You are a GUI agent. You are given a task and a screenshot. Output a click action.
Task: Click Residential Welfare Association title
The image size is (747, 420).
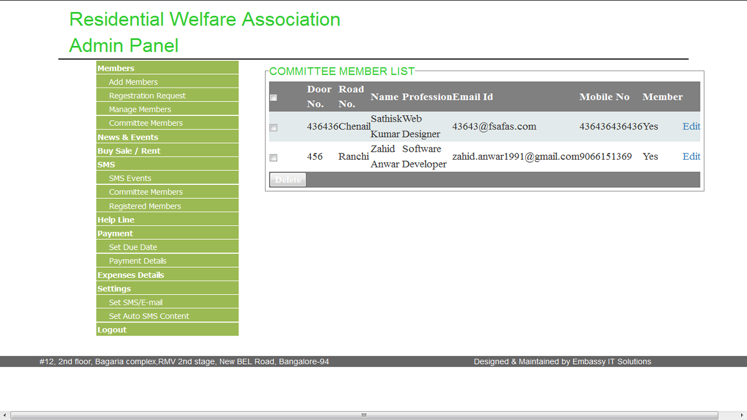point(205,19)
